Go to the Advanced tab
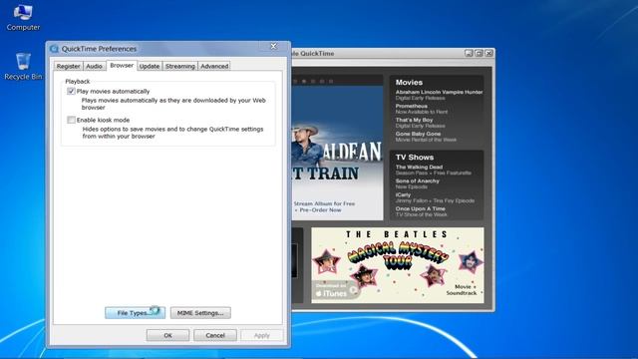 pyautogui.click(x=214, y=66)
